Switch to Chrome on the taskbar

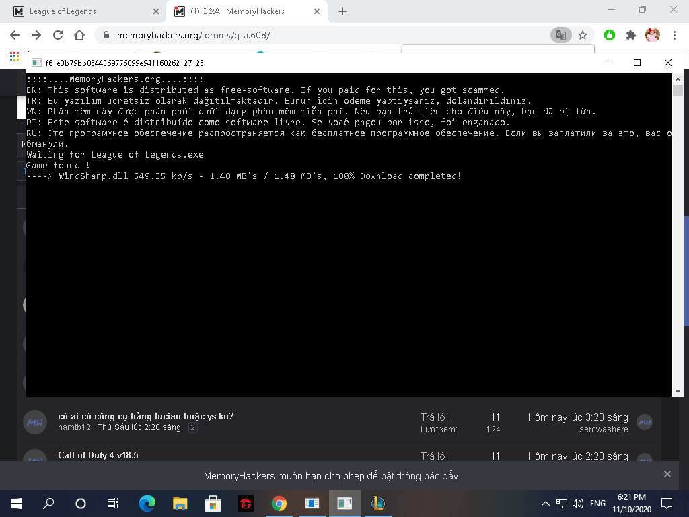(x=279, y=504)
